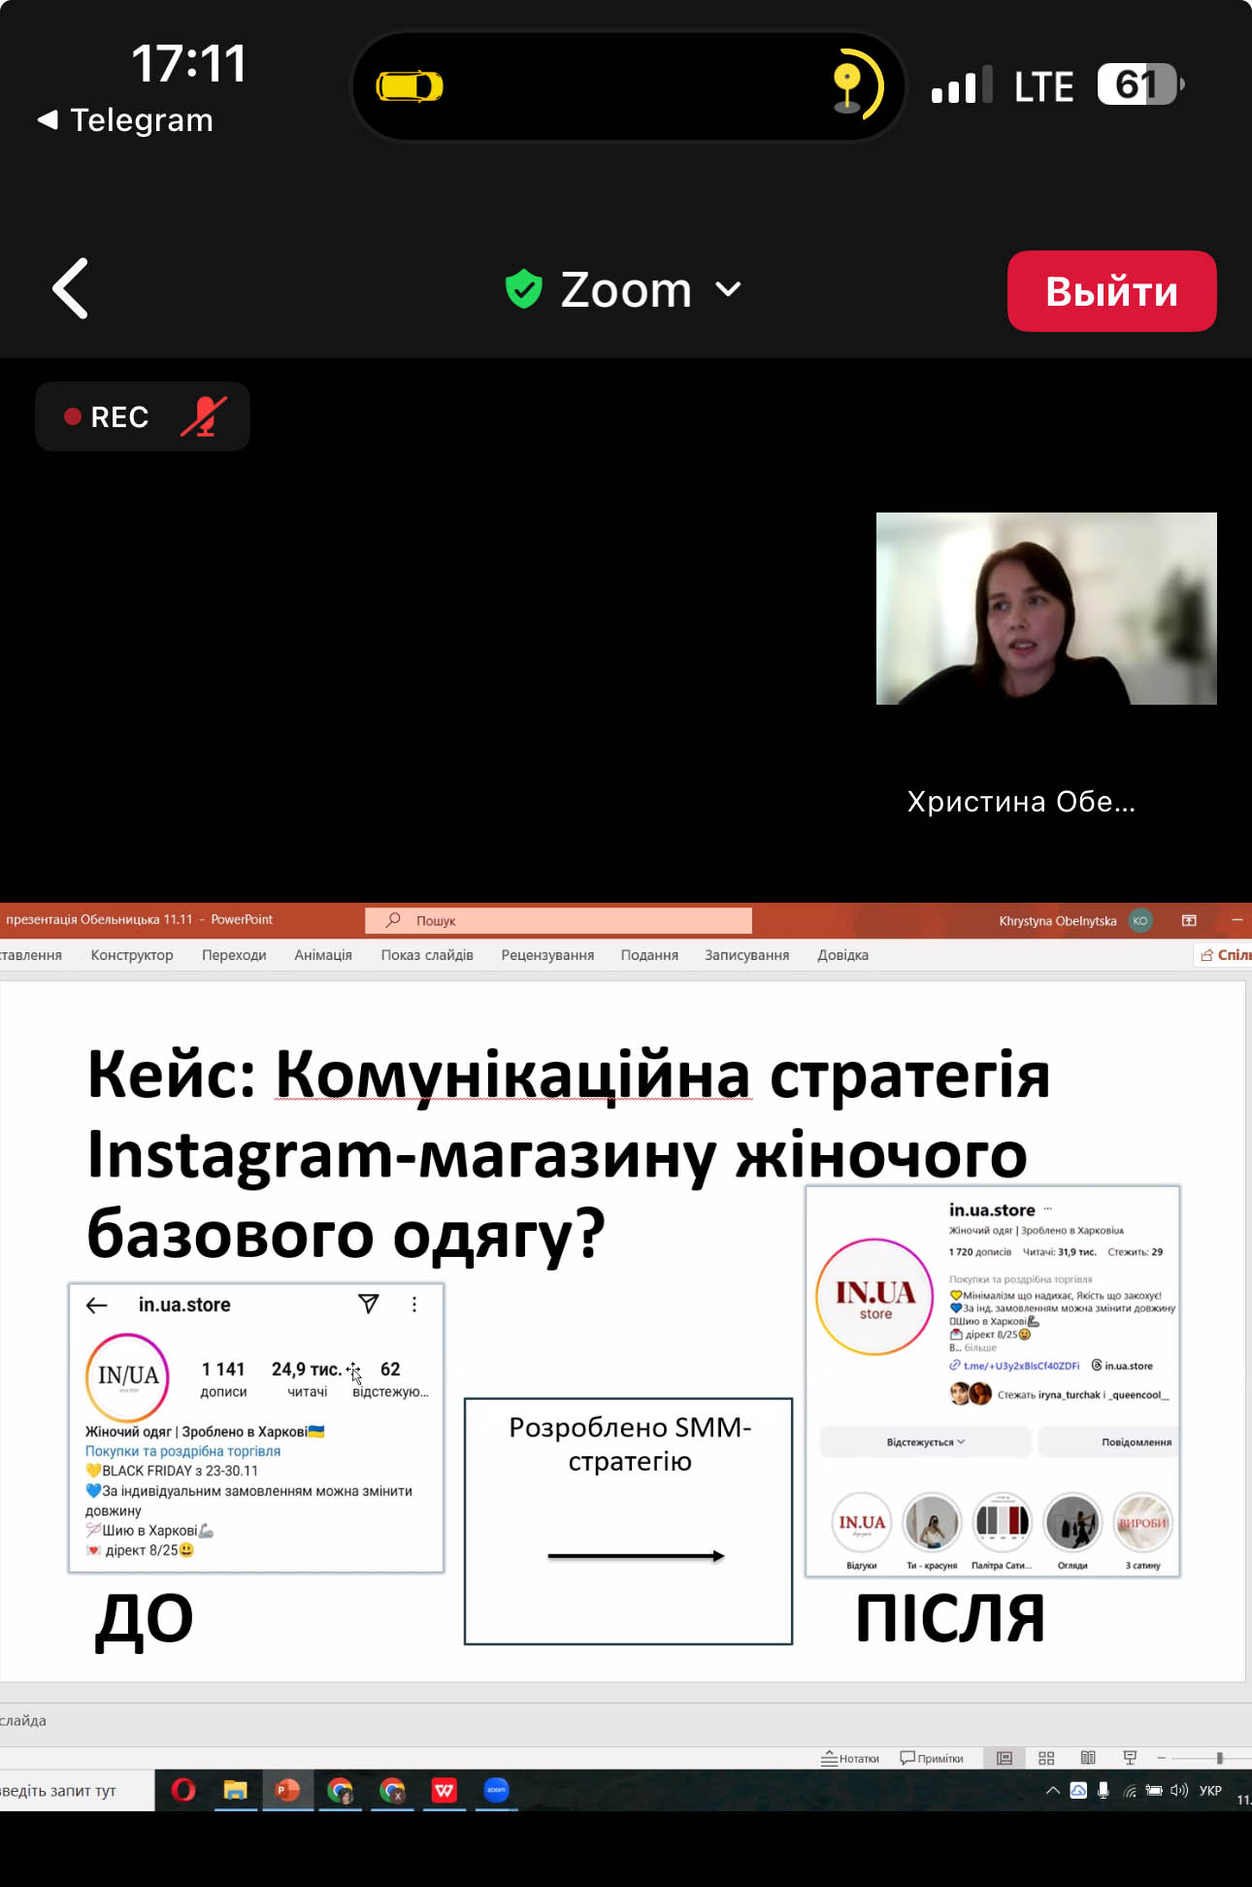Tap the green shield security icon
1252x1887 pixels.
[x=524, y=289]
